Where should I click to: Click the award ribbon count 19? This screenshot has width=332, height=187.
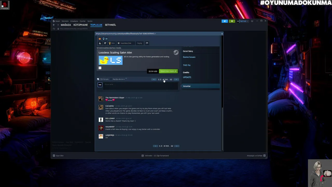[x=105, y=39]
